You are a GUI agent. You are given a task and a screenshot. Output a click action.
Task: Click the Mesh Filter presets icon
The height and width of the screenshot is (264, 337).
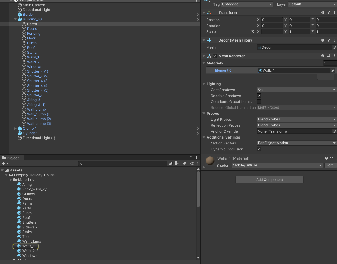(329, 40)
